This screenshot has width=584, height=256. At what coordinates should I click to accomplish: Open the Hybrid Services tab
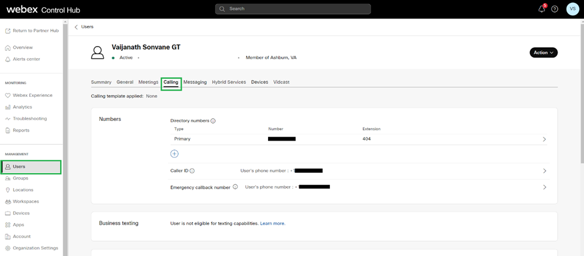228,82
